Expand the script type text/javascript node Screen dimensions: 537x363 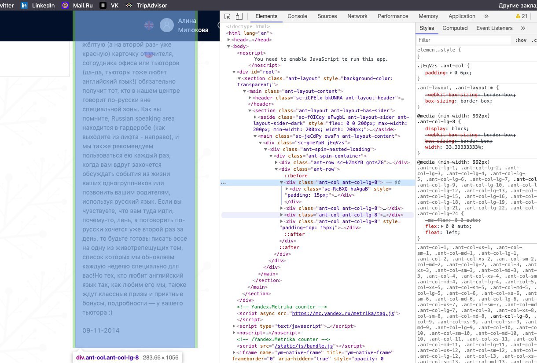click(234, 326)
